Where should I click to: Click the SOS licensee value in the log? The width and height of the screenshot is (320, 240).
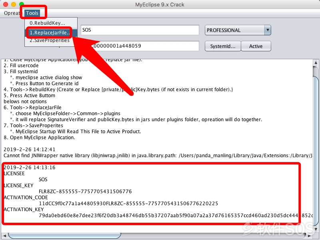point(43,179)
